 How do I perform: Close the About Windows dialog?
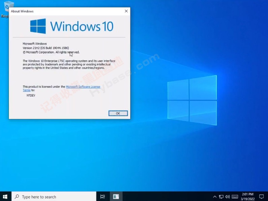(126, 11)
